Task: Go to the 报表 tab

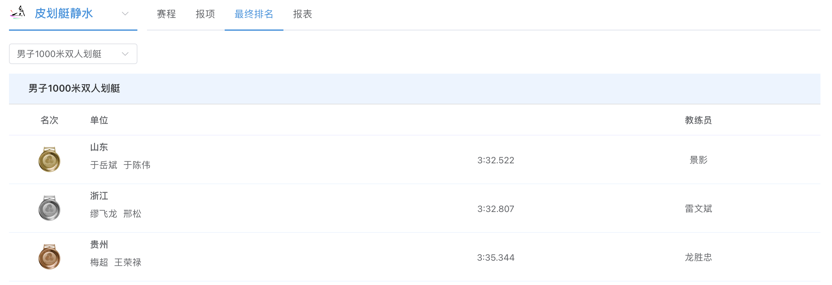Action: [x=302, y=14]
